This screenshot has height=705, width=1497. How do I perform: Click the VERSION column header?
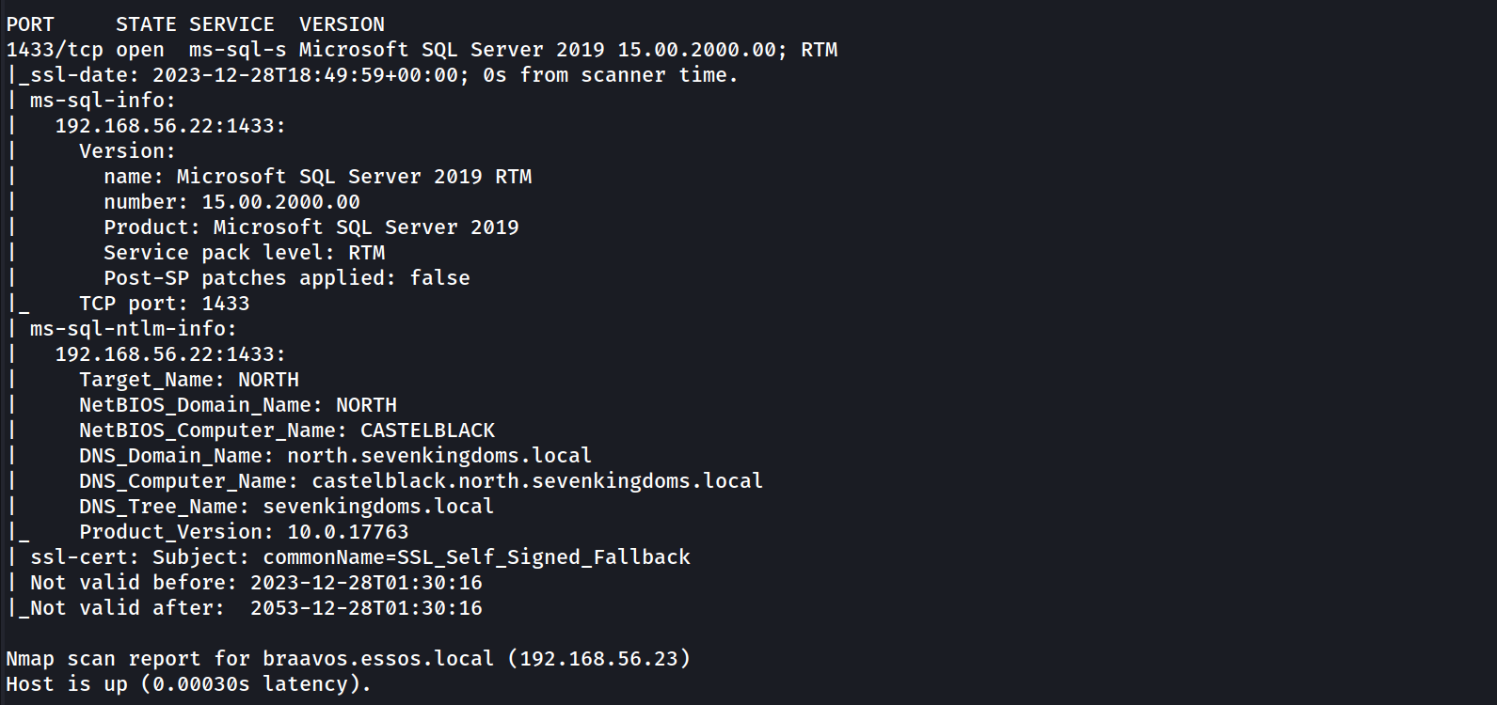(x=342, y=24)
